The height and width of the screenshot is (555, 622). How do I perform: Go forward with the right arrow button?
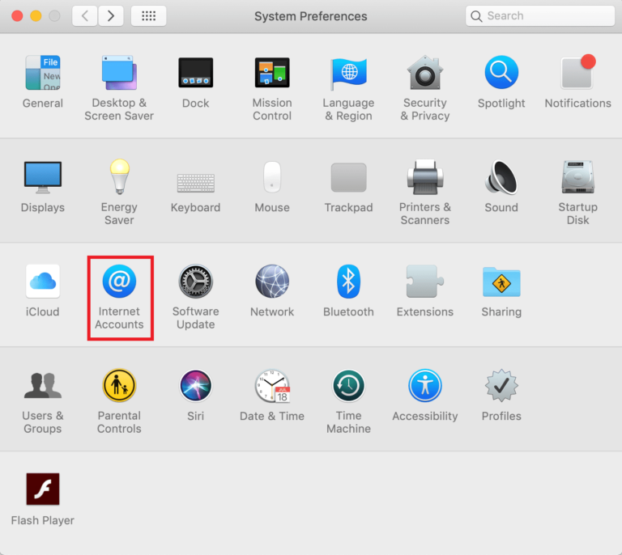(x=111, y=15)
